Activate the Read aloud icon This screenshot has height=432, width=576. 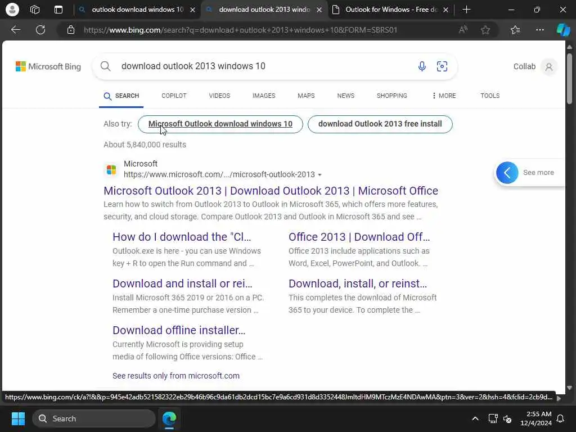463,30
